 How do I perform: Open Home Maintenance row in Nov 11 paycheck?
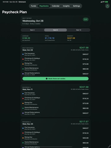point(55,108)
